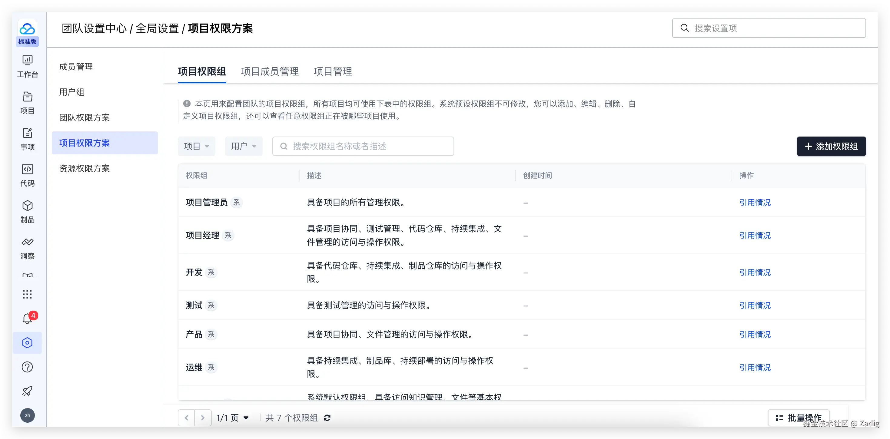The image size is (890, 439).
Task: Click the 项目经理 group name
Action: pyautogui.click(x=202, y=236)
